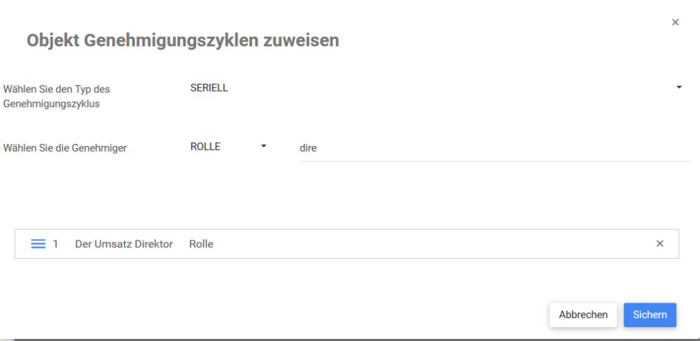This screenshot has width=700, height=341.
Task: Click the dialog title Objekt Genehmigungszyklen zuweisen
Action: (x=183, y=41)
